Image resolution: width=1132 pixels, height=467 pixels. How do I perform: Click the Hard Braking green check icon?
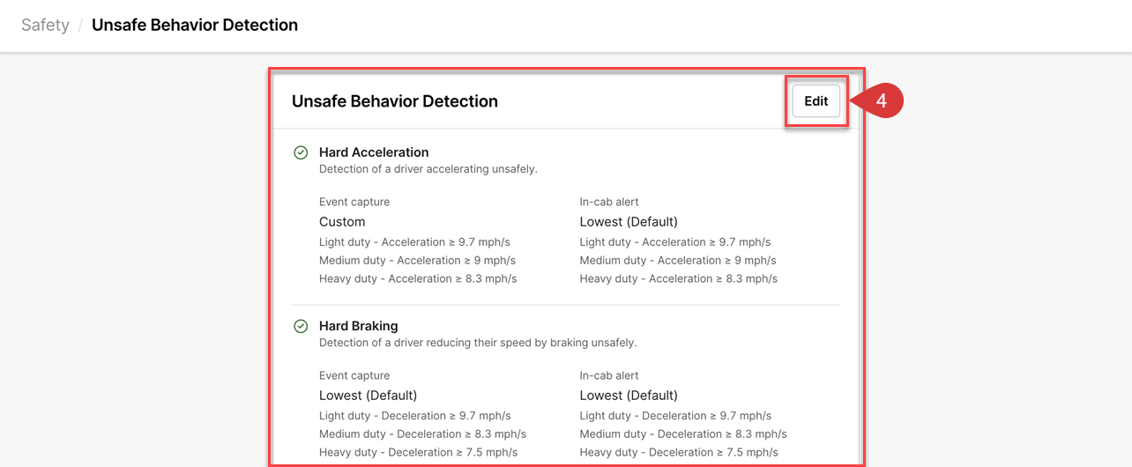pos(301,326)
